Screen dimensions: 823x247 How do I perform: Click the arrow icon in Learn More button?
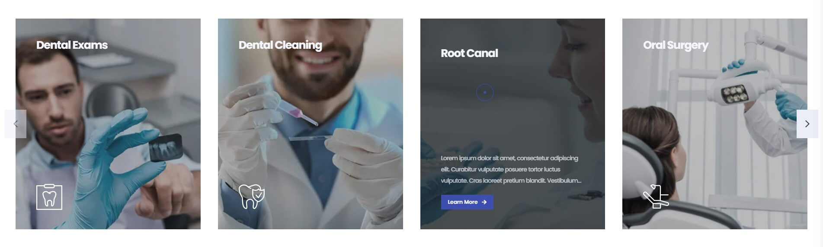[x=484, y=202]
